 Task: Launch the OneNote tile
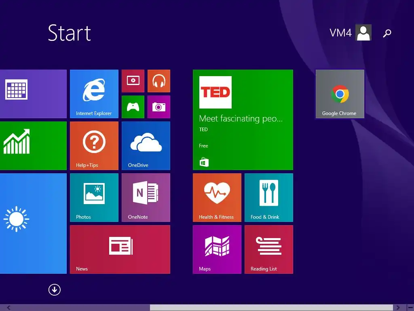click(146, 198)
